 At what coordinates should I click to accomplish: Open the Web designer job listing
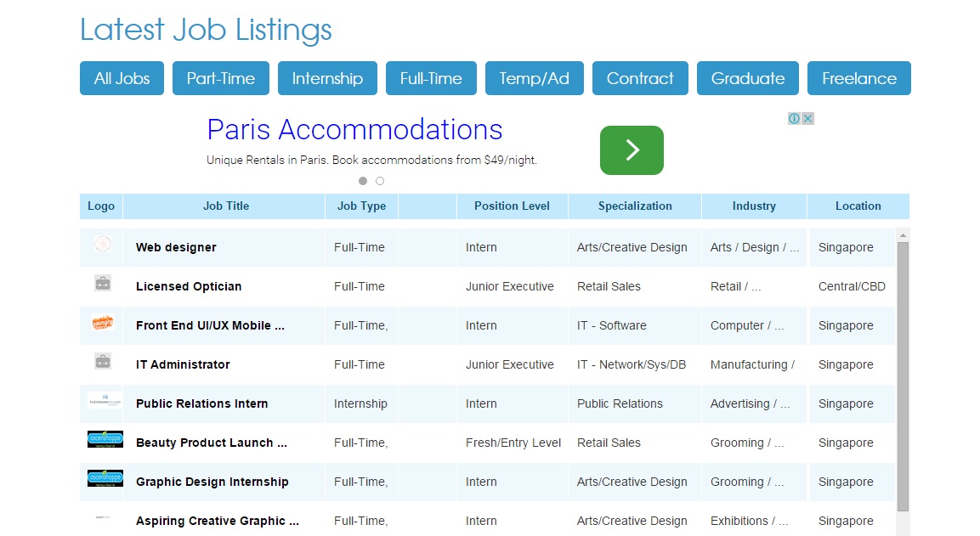pos(176,247)
